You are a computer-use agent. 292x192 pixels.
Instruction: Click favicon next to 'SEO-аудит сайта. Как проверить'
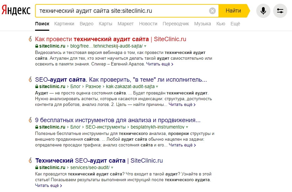(30, 79)
